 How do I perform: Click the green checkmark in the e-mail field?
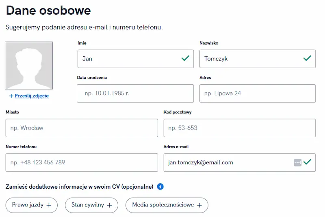coord(307,162)
